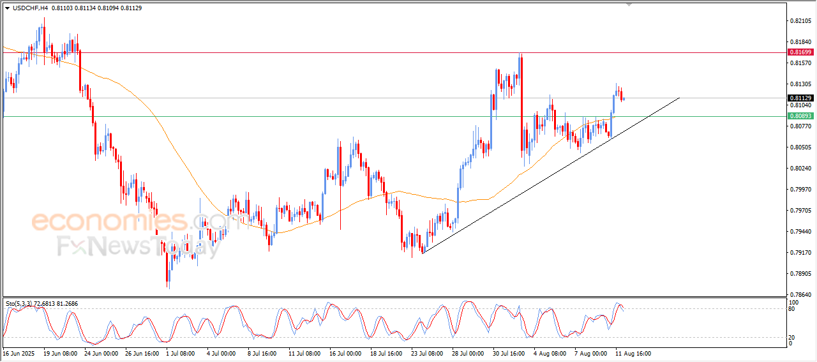Click the 0.80240 price axis value

[800, 169]
